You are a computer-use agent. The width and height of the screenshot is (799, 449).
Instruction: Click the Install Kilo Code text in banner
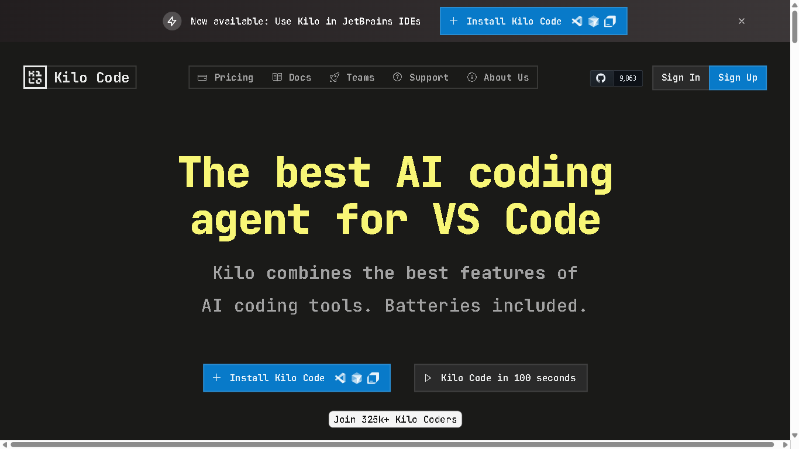click(x=514, y=21)
